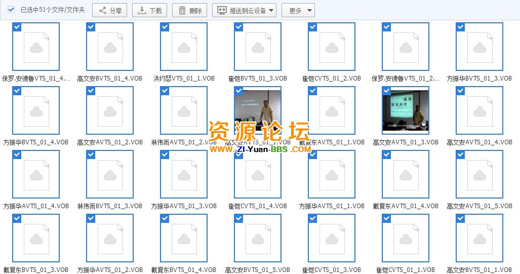This screenshot has width=520, height=274.
Task: Click file icon of 林伟而AVTS_01_2.VOB
Action: tap(184, 110)
